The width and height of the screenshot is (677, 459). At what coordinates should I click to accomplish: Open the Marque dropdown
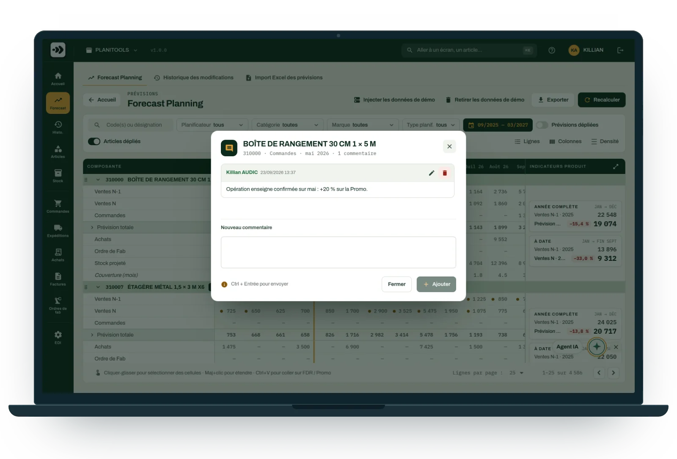click(x=363, y=125)
